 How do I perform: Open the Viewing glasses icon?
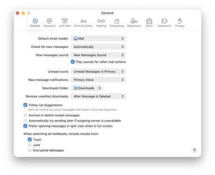(101, 21)
